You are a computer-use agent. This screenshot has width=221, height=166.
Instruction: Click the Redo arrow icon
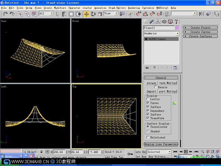tap(12, 14)
